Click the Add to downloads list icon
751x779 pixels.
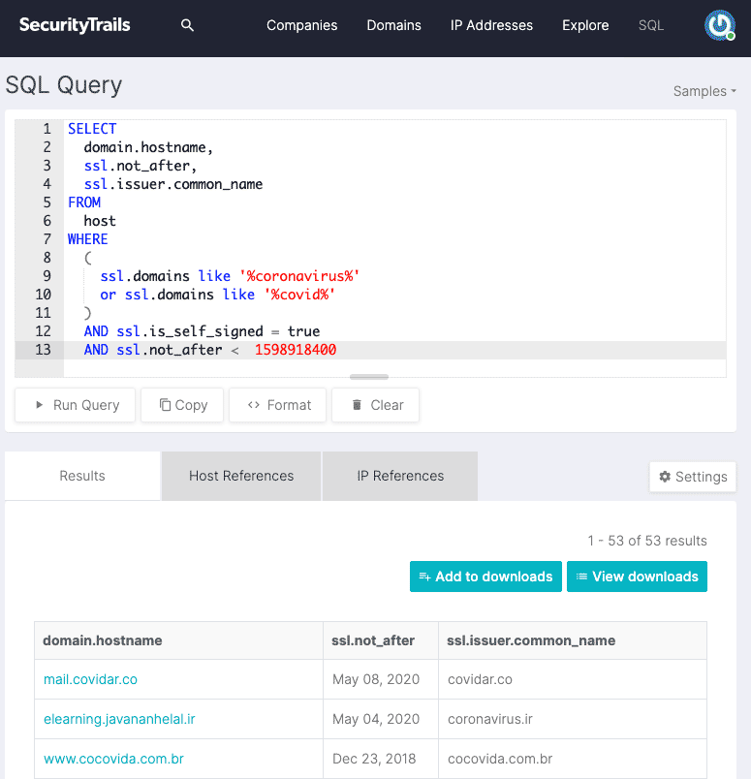[x=424, y=576]
